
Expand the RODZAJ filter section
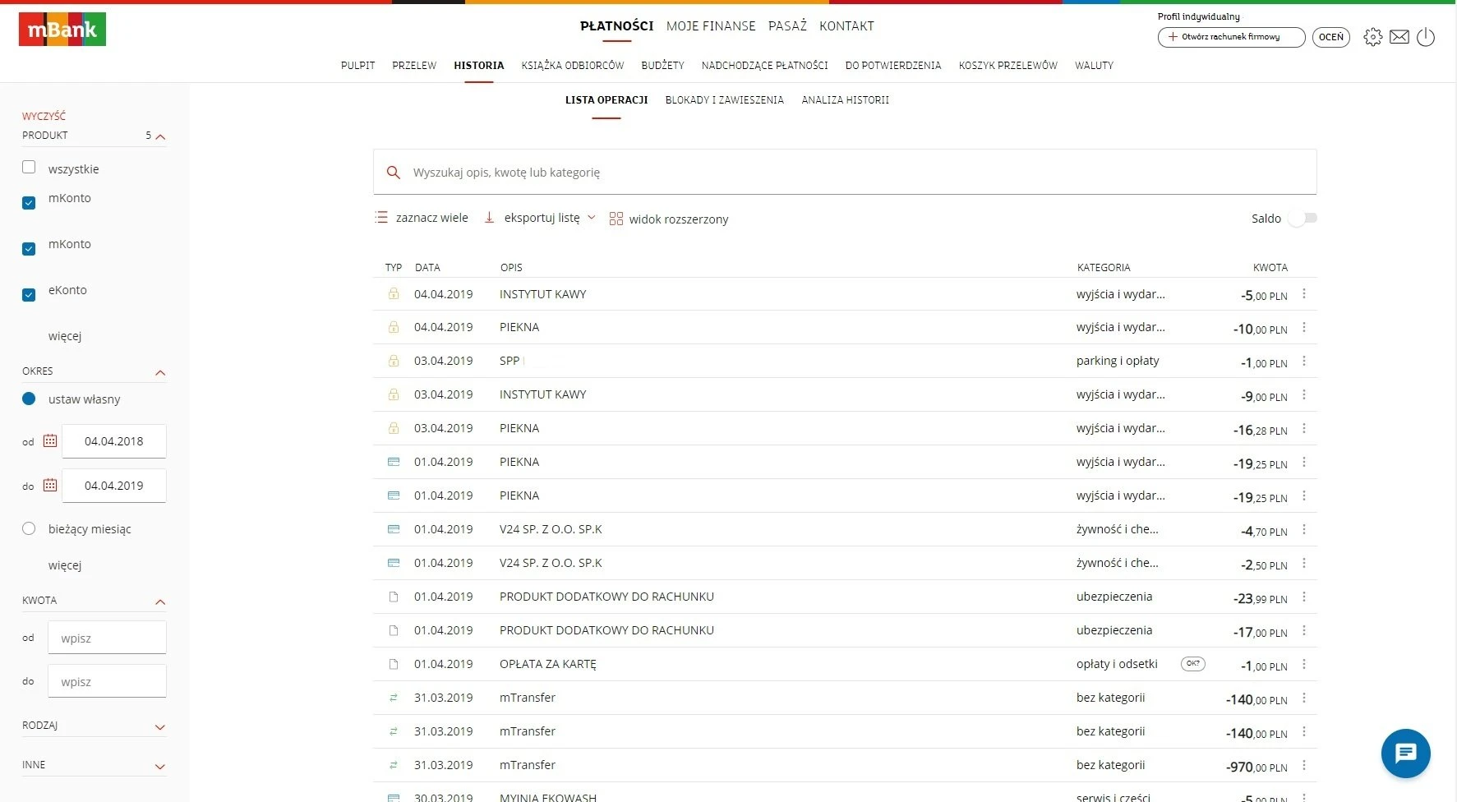pyautogui.click(x=160, y=726)
